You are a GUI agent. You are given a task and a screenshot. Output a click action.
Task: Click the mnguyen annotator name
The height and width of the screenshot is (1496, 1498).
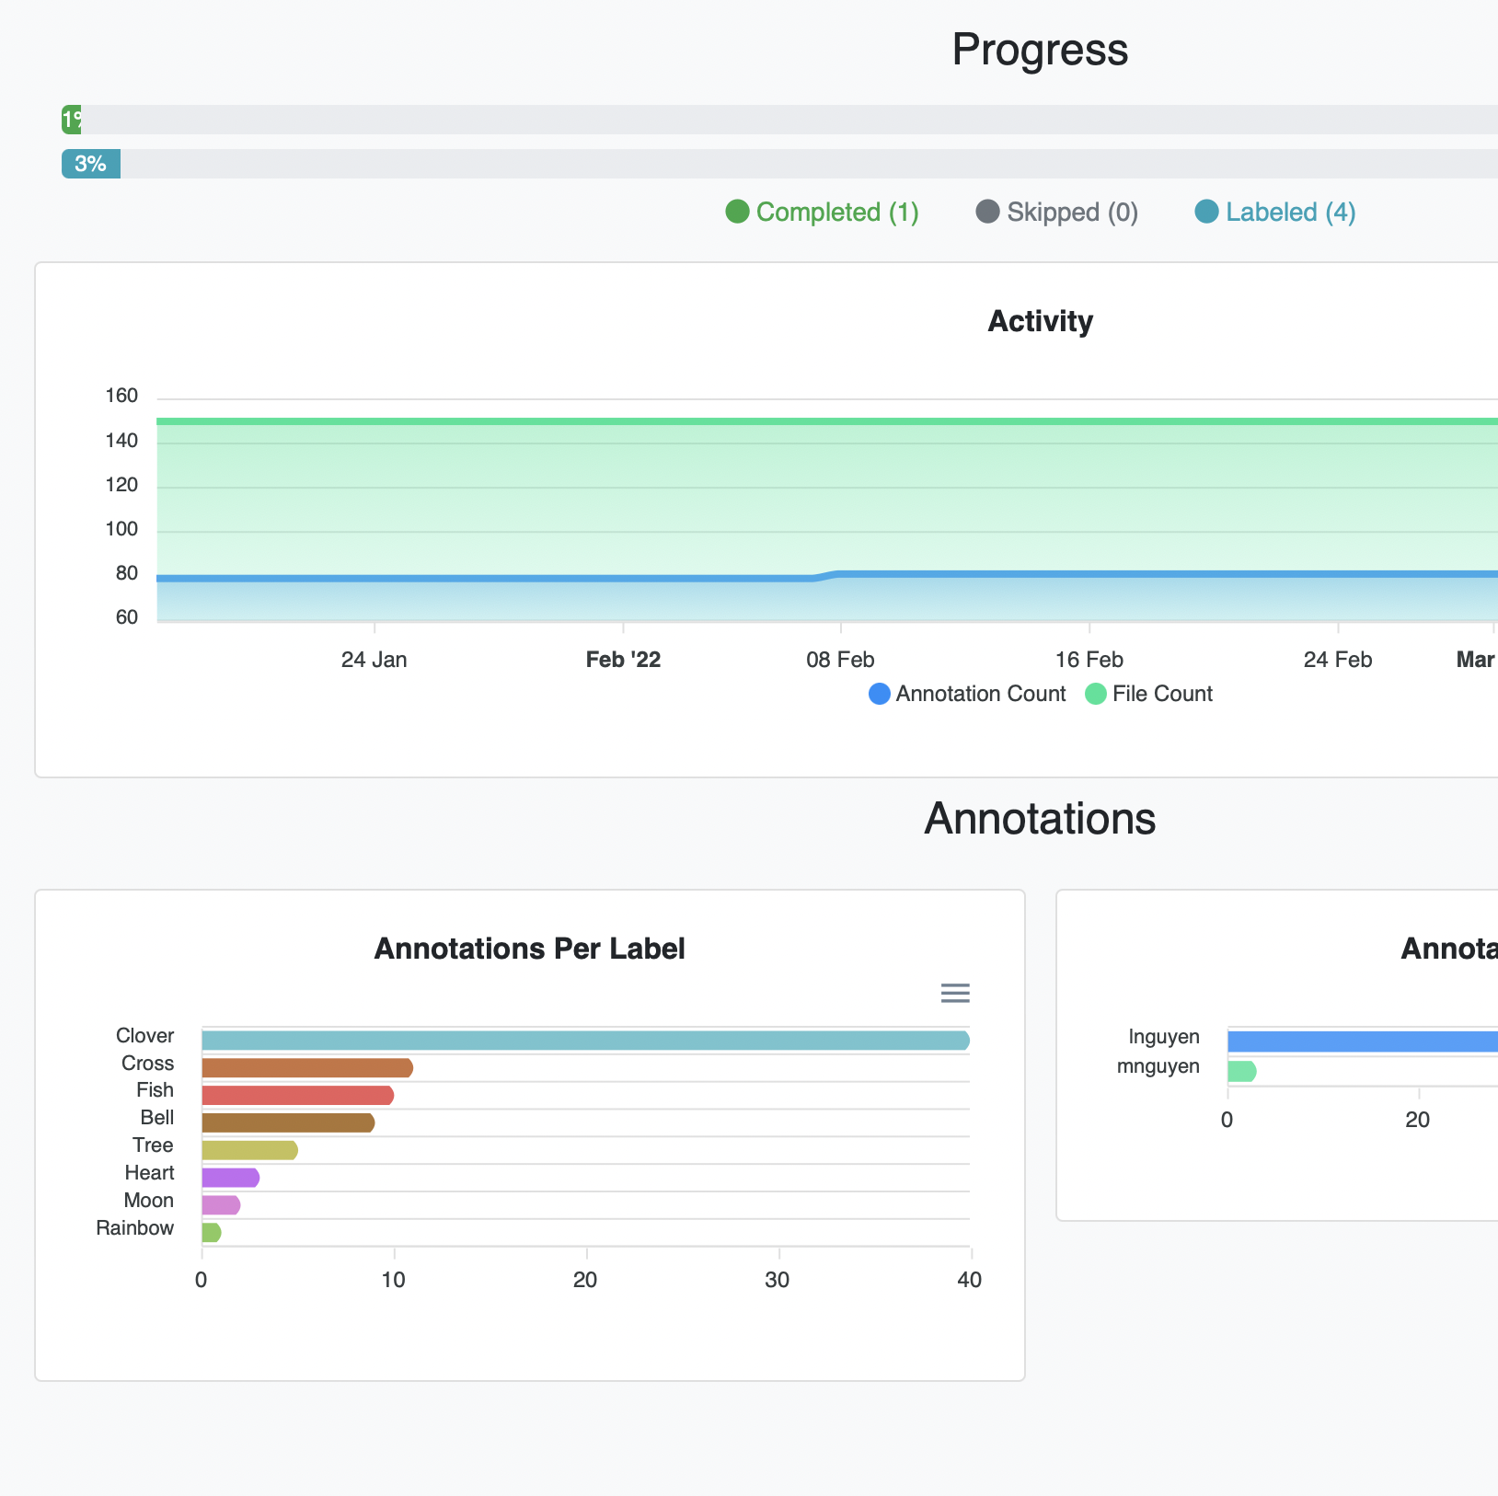[x=1158, y=1066]
